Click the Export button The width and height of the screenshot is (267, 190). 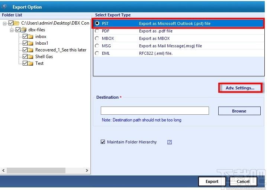pyautogui.click(x=212, y=181)
